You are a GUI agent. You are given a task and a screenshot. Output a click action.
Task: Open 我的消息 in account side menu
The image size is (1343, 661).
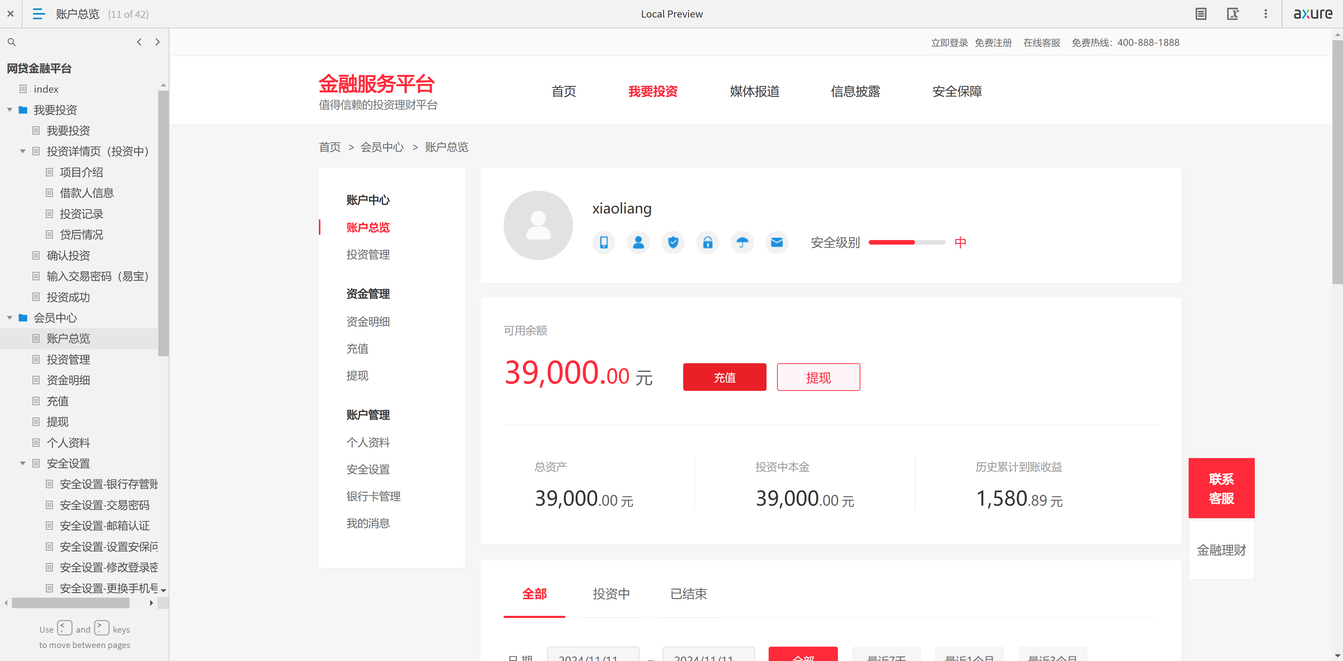pos(368,524)
